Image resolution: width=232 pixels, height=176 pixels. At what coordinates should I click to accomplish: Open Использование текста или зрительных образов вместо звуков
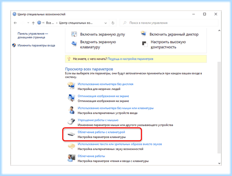coord(120,144)
